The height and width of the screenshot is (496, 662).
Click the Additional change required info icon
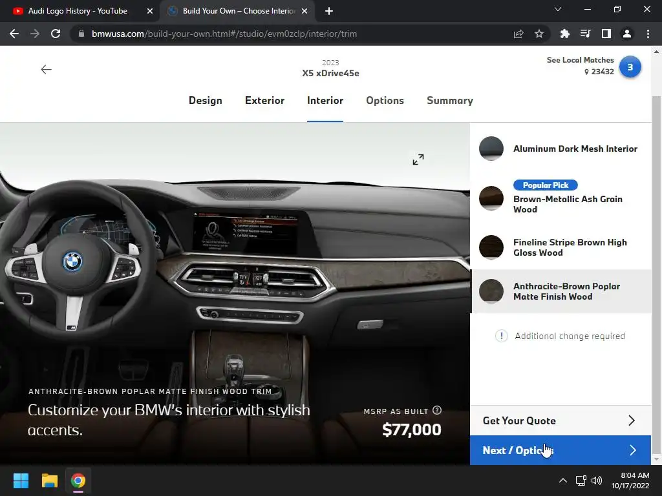[x=501, y=336]
